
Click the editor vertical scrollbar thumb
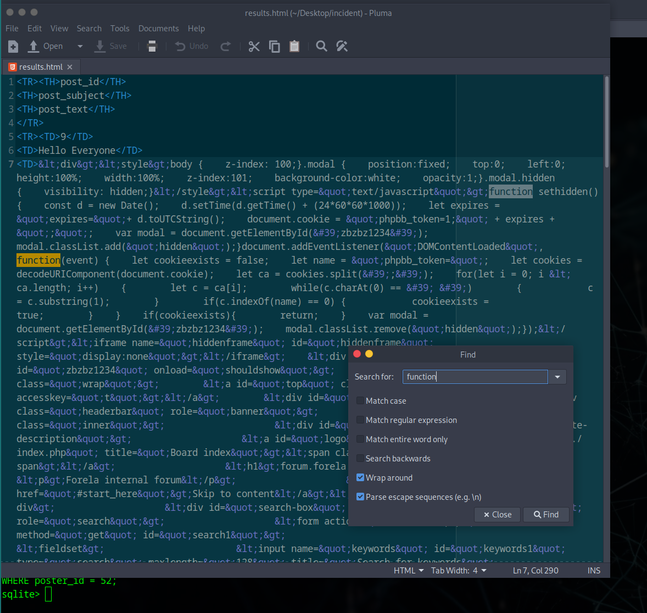pyautogui.click(x=606, y=122)
